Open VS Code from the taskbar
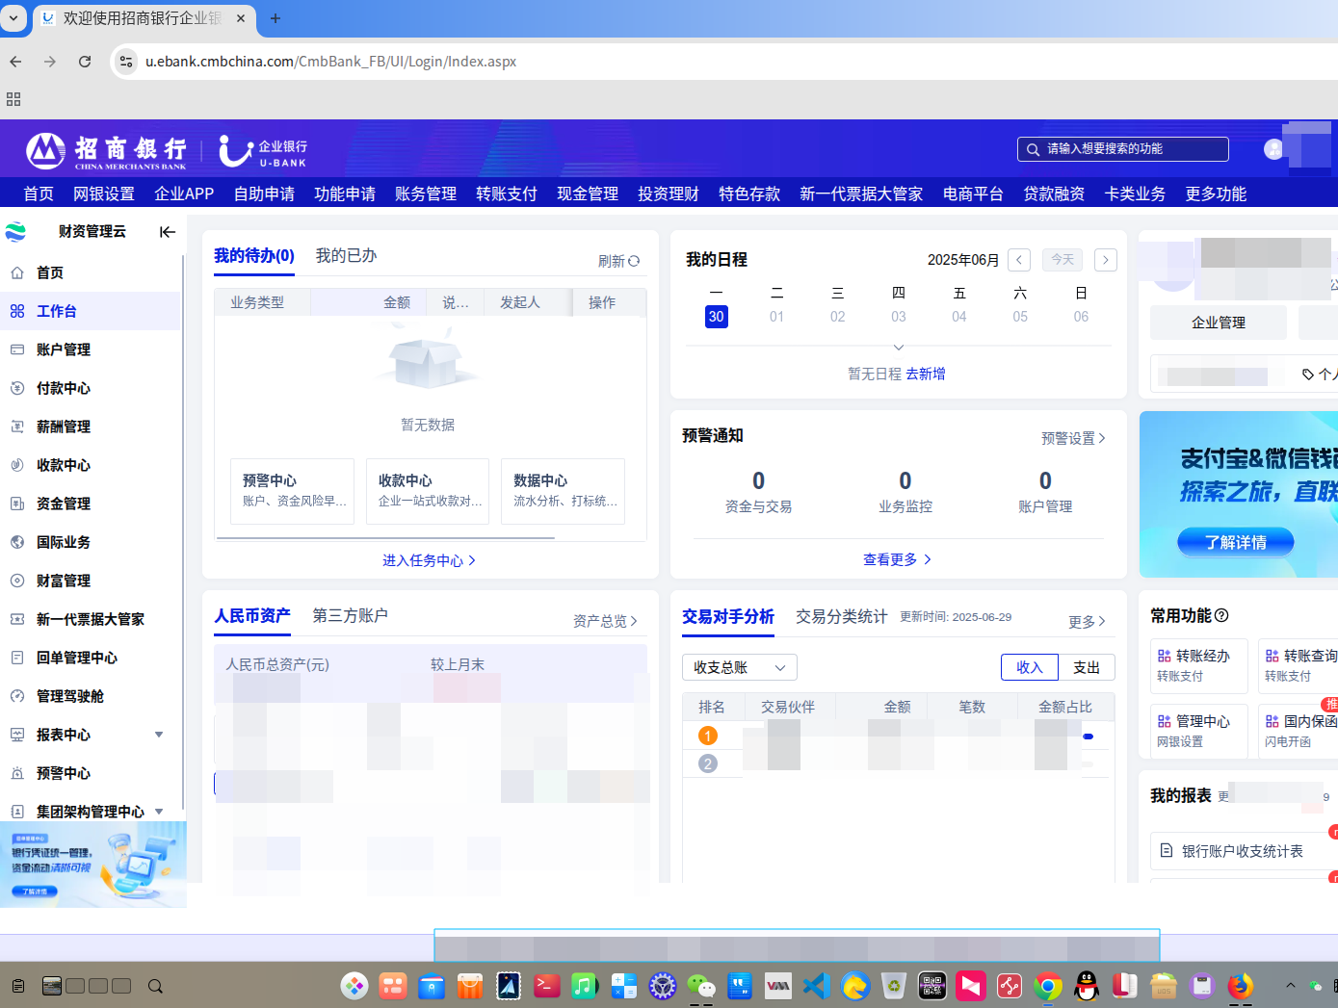This screenshot has width=1338, height=1008. click(816, 986)
